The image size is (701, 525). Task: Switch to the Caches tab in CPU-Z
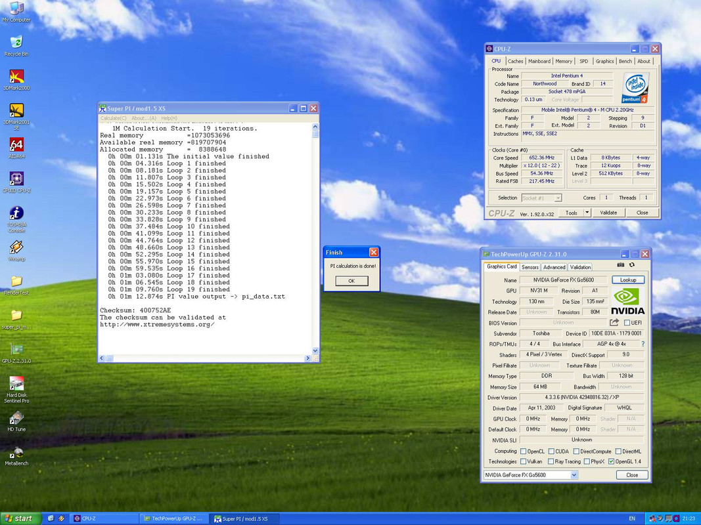[515, 62]
